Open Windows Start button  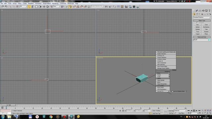(x=3, y=117)
